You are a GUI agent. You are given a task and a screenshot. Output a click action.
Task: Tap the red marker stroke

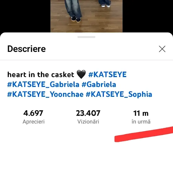[x=144, y=134]
